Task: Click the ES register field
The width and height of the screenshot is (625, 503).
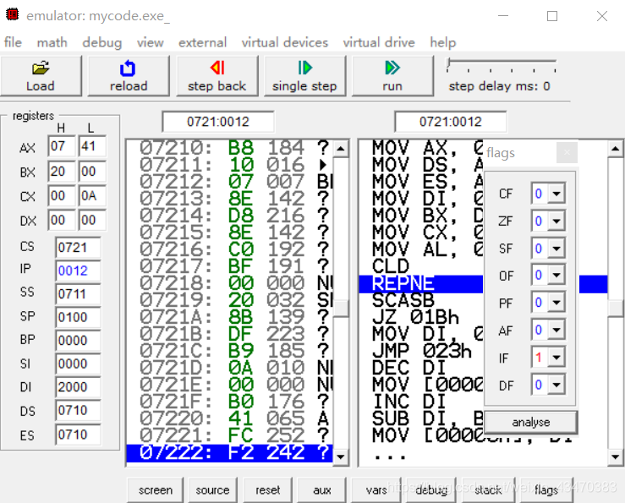Action: tap(78, 435)
